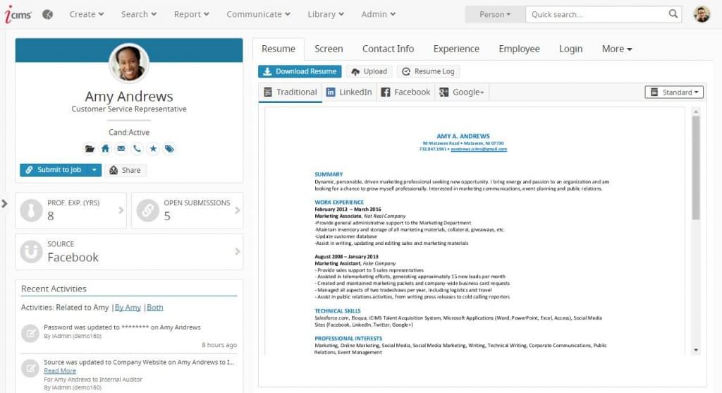The height and width of the screenshot is (393, 722).
Task: Select the Facebook resume tab
Action: coord(405,92)
